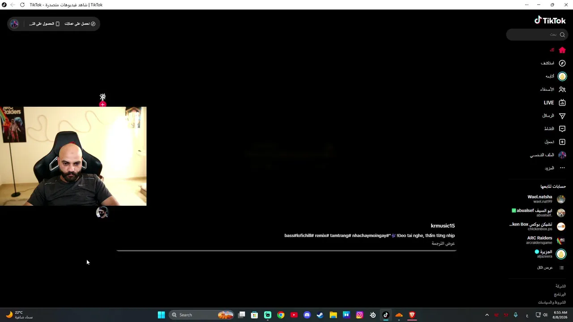573x322 pixels.
Task: Expand the Program footer section
Action: pyautogui.click(x=560, y=295)
